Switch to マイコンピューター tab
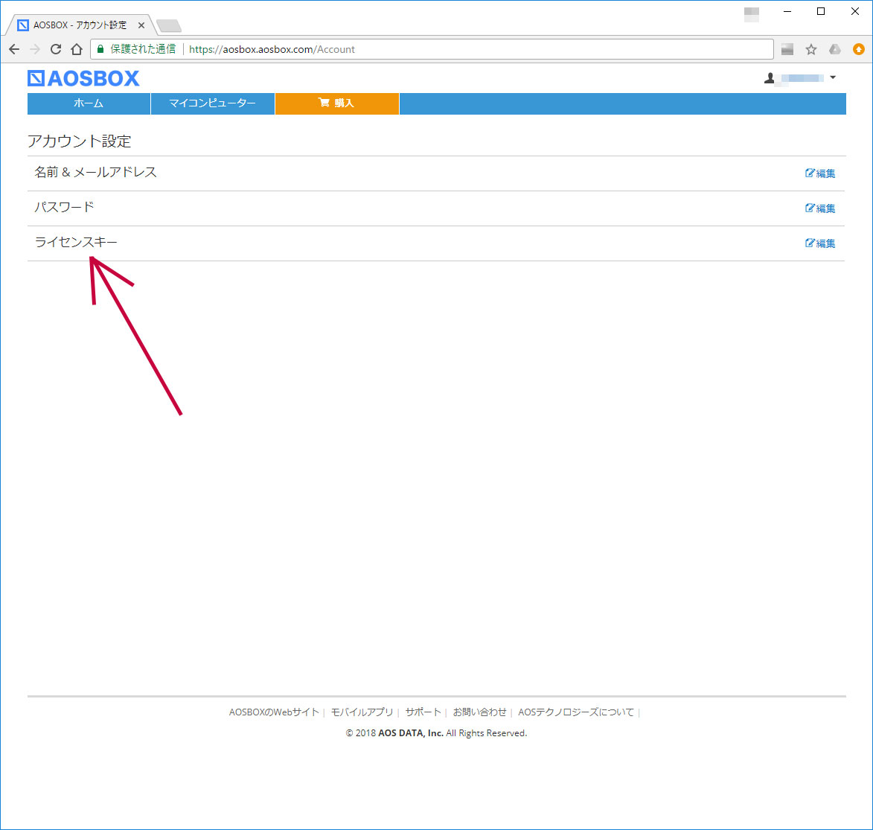Screen dimensions: 873x830 click(213, 103)
